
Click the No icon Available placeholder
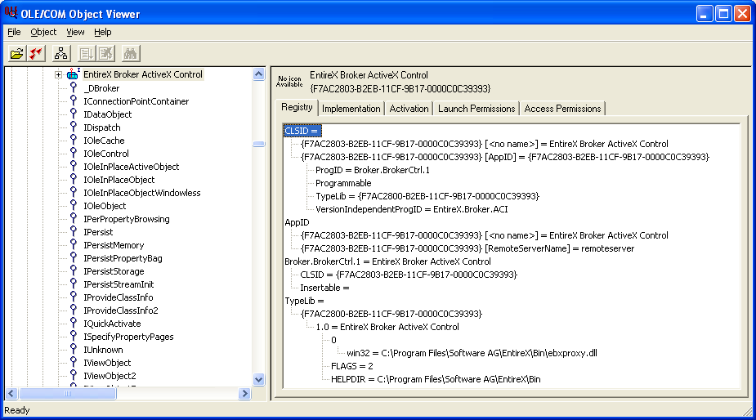(x=289, y=82)
